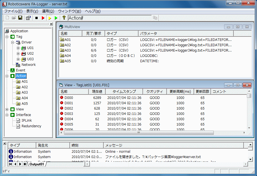Click the TagList horizontal scrollbar thumb
This screenshot has width=257, height=176.
[139, 133]
